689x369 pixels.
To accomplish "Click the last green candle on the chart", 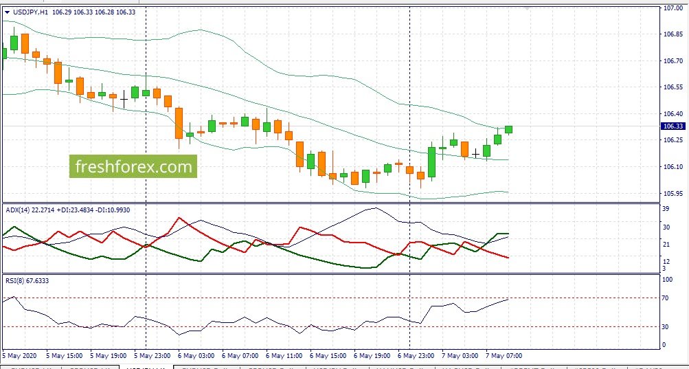I will point(509,129).
